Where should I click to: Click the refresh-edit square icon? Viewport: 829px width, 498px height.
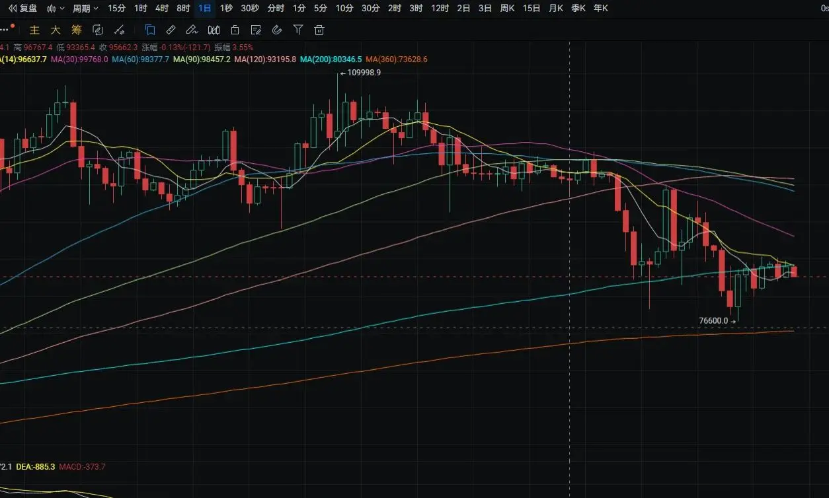click(x=98, y=30)
